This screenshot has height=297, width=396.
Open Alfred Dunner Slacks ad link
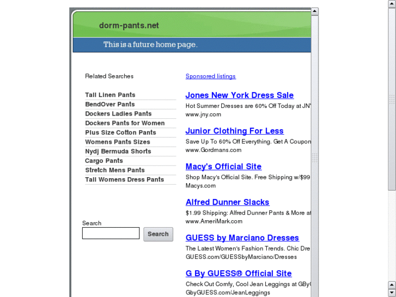227,202
